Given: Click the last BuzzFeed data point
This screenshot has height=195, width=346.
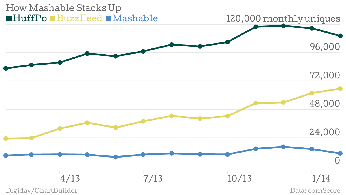Looking at the screenshot, I should click(x=340, y=89).
